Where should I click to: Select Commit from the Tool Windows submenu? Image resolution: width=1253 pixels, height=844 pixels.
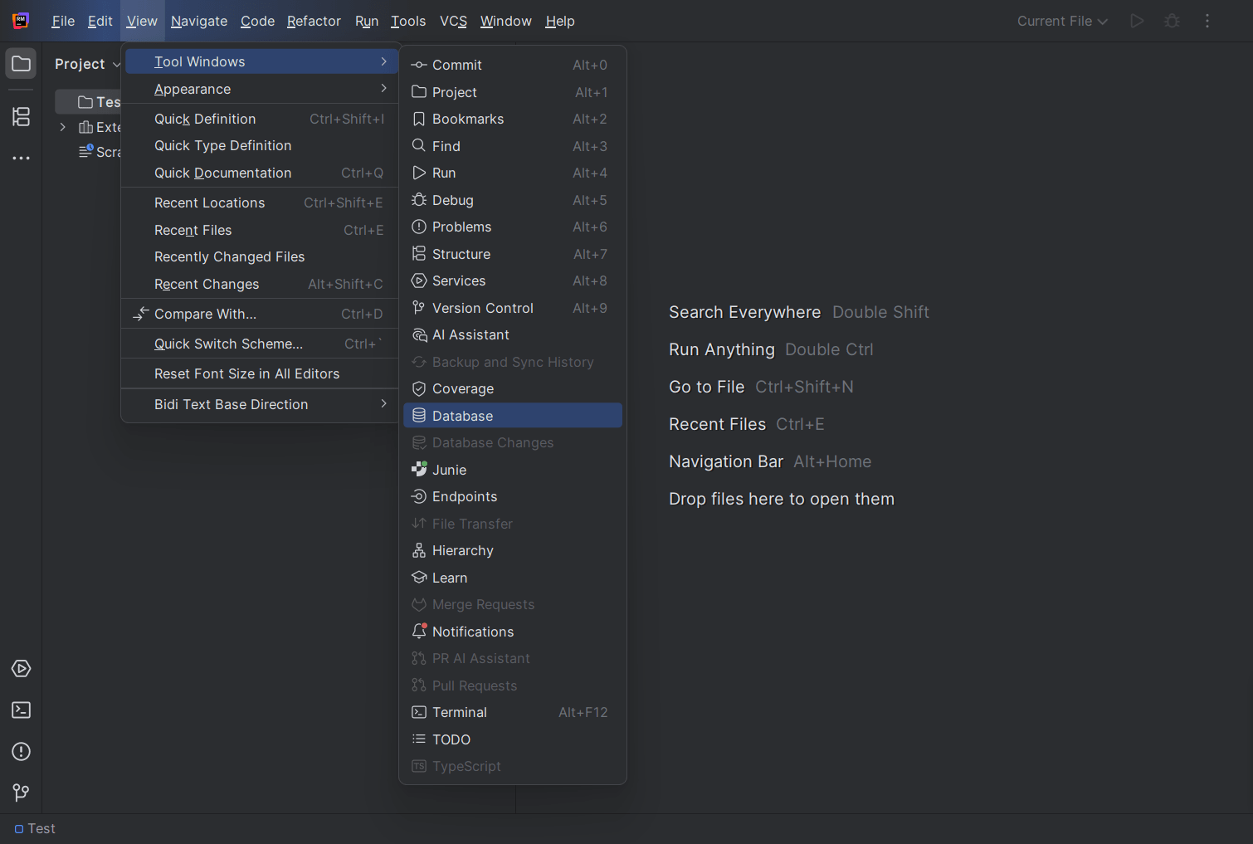coord(458,64)
